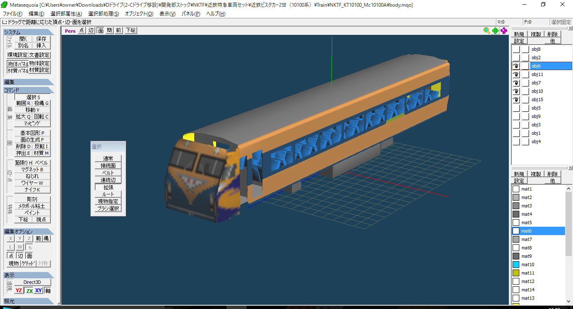Toggle the lock box of obj5
The height and width of the screenshot is (309, 573).
[525, 108]
